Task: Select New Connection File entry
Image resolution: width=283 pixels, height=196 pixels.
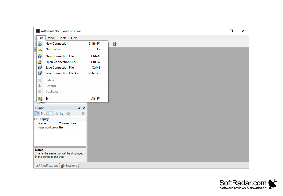Action: (x=72, y=56)
